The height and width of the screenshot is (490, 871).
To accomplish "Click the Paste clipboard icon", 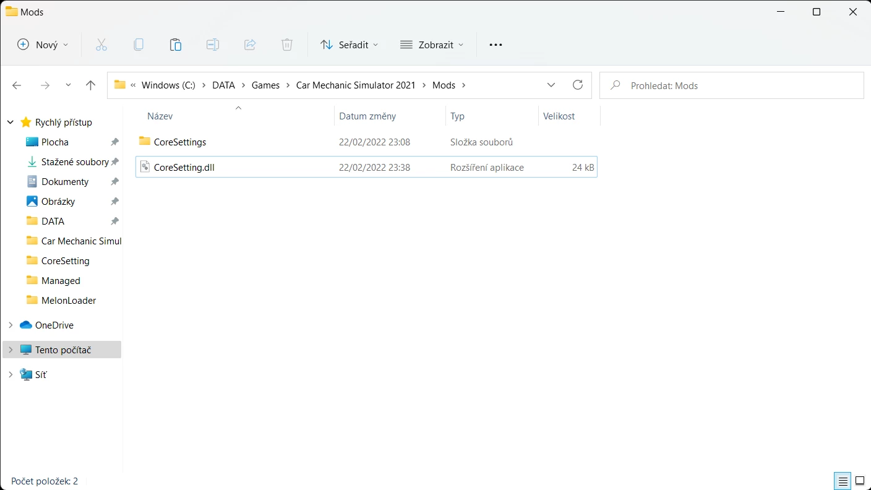I will (176, 45).
